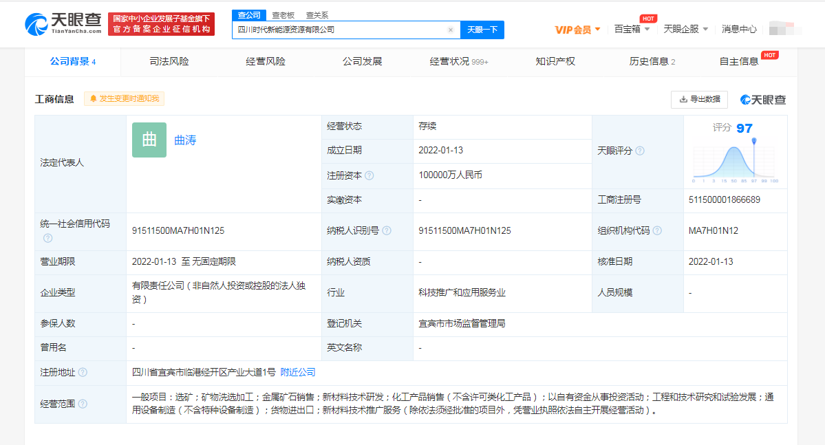Click help icon beside 经营范围
825x445 pixels.
(x=83, y=404)
